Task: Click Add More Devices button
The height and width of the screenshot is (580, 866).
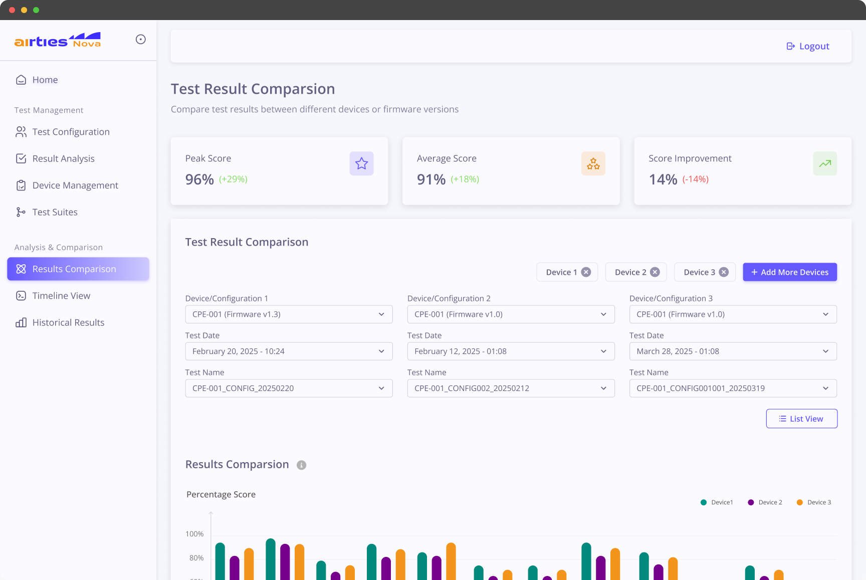Action: (790, 272)
